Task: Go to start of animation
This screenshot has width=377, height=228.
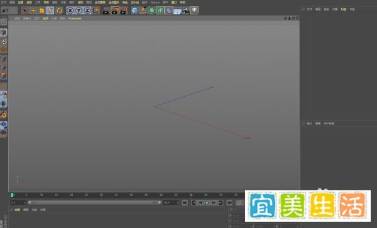Action: click(185, 203)
